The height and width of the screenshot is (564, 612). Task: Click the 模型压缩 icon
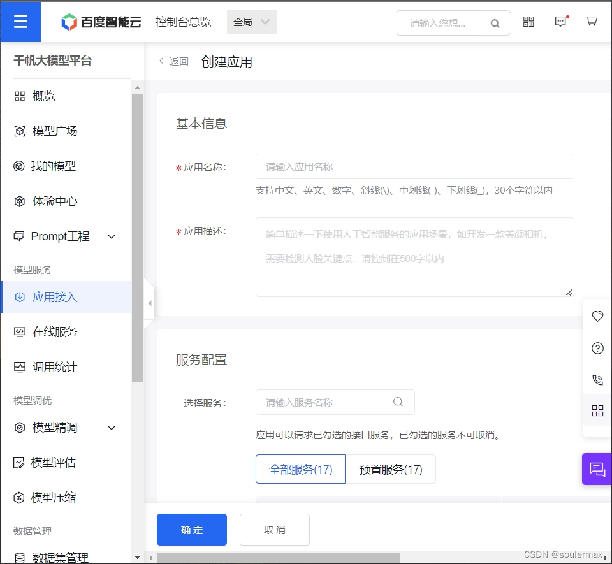click(18, 498)
